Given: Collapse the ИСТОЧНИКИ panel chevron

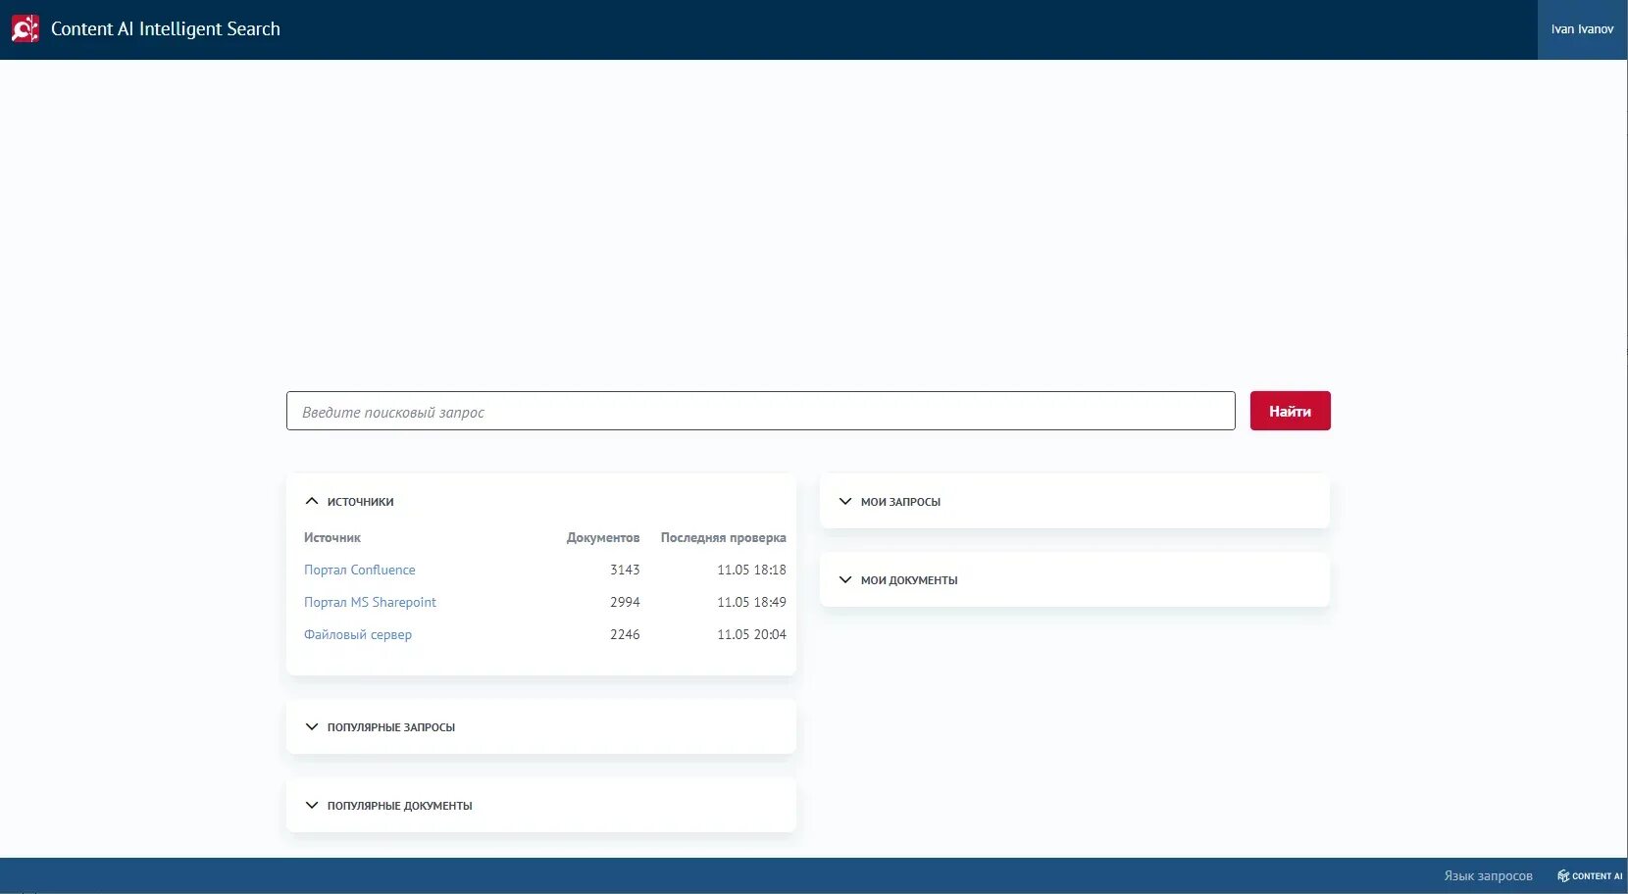Looking at the screenshot, I should click(312, 501).
